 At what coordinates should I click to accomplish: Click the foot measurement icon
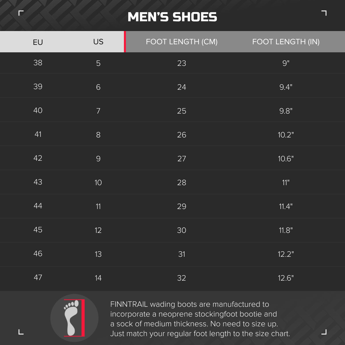pyautogui.click(x=74, y=318)
